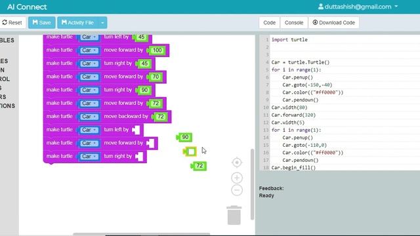This screenshot has height=236, width=420.
Task: Click empty socket of last turn right block
Action: 139,157
